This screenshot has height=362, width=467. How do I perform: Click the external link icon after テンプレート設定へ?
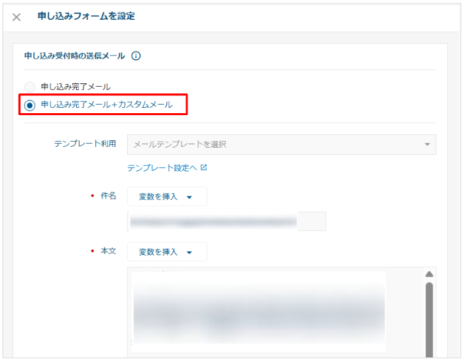(204, 168)
